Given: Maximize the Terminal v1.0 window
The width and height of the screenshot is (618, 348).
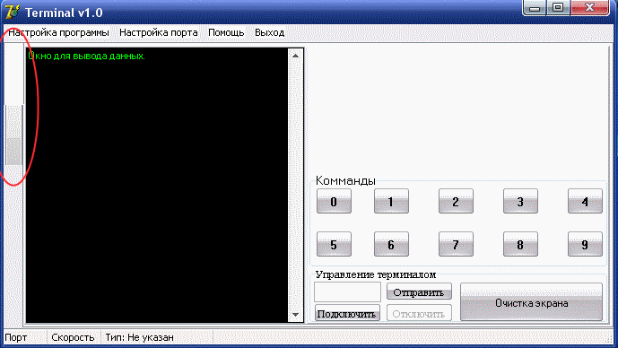Looking at the screenshot, I should [558, 8].
